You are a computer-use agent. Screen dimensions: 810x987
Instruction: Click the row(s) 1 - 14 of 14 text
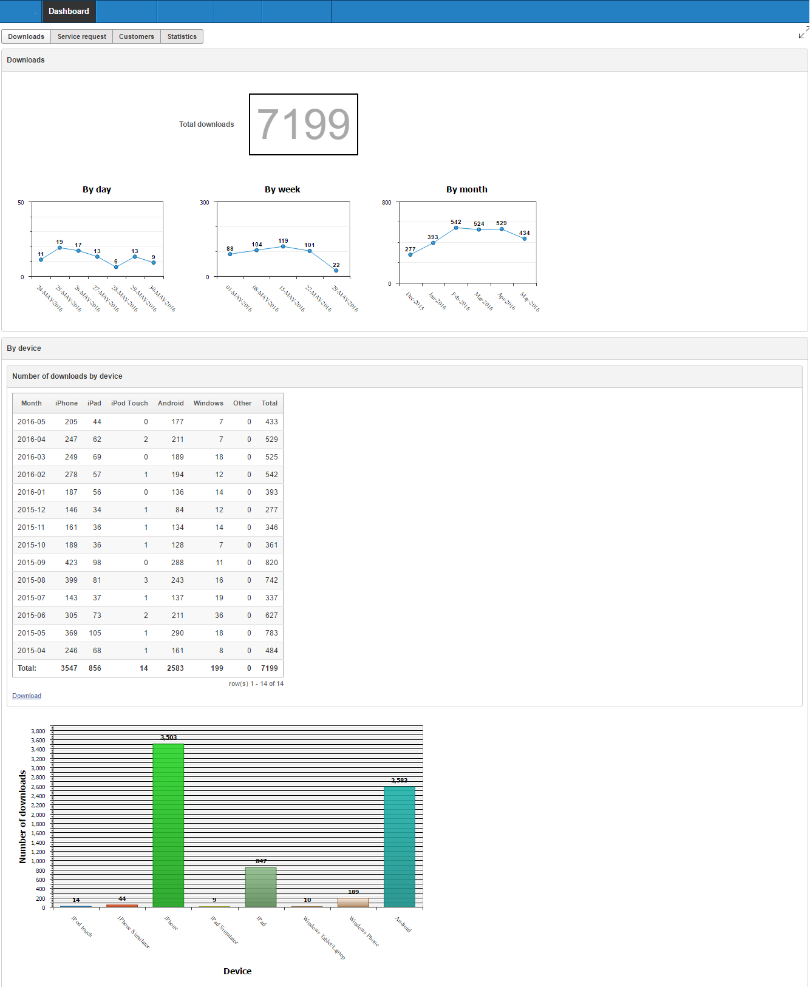point(256,683)
